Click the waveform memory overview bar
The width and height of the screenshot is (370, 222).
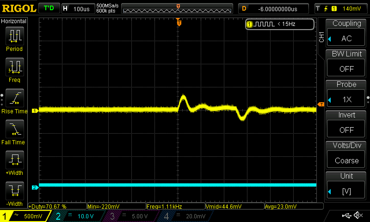(177, 9)
